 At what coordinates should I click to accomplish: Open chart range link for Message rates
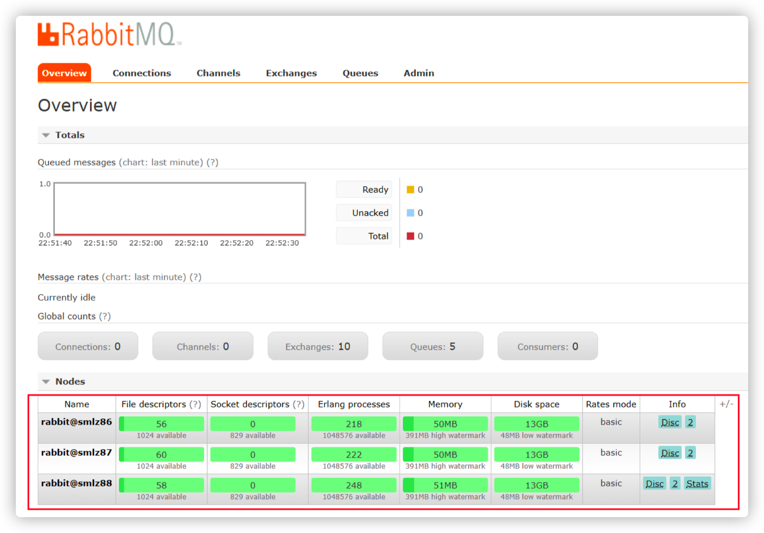coord(144,277)
